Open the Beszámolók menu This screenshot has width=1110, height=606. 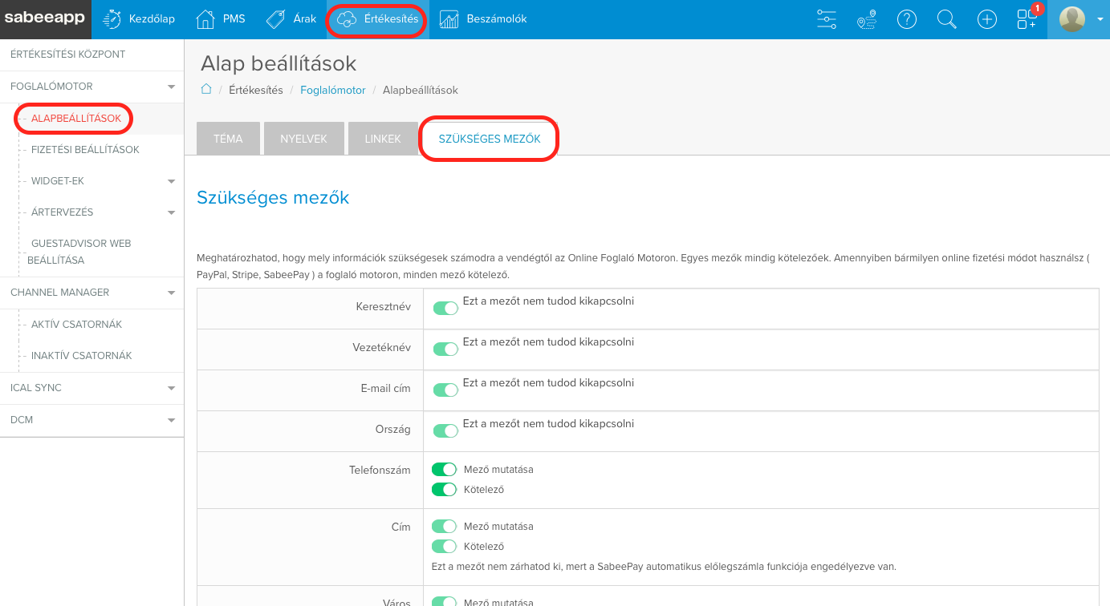(x=483, y=19)
